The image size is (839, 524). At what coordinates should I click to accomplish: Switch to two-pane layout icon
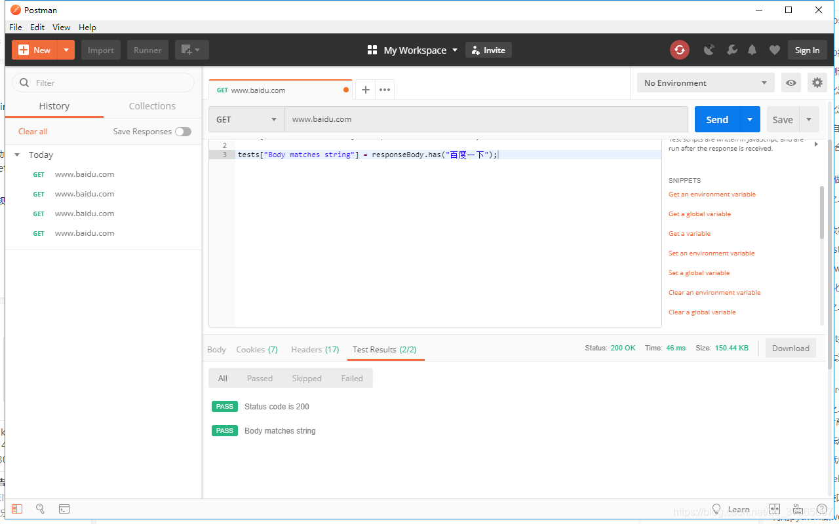tap(775, 509)
